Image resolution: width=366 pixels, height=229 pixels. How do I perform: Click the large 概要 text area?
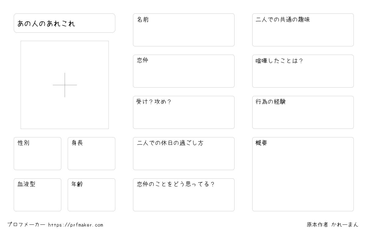pyautogui.click(x=303, y=174)
